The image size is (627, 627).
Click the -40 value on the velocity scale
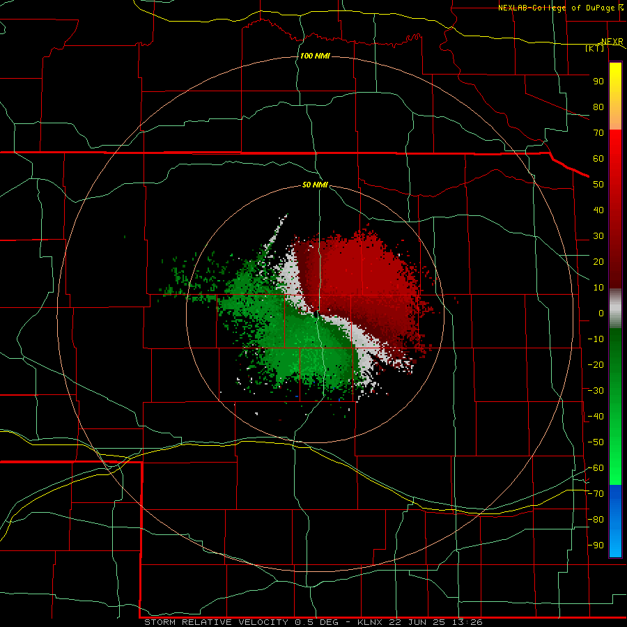pos(596,417)
